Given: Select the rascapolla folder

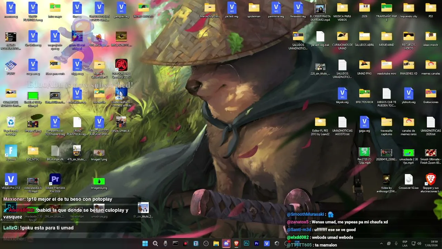Looking at the screenshot, I should (99, 95).
